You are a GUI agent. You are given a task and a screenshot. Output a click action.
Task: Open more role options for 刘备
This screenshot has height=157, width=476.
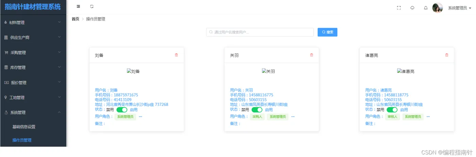(140, 117)
